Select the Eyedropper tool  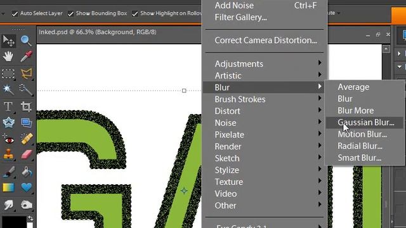[26, 56]
